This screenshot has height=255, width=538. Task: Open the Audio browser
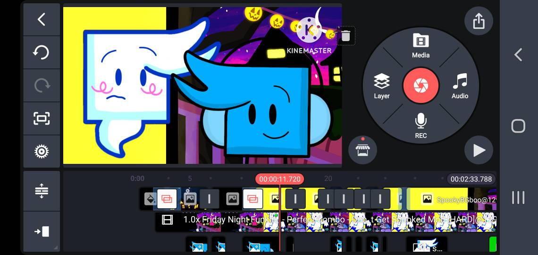[x=460, y=86]
